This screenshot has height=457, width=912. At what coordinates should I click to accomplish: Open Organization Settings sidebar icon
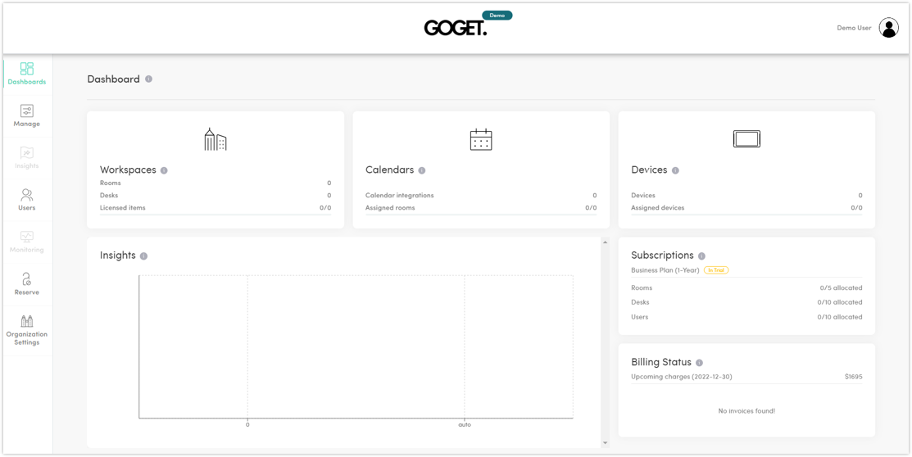(x=27, y=321)
